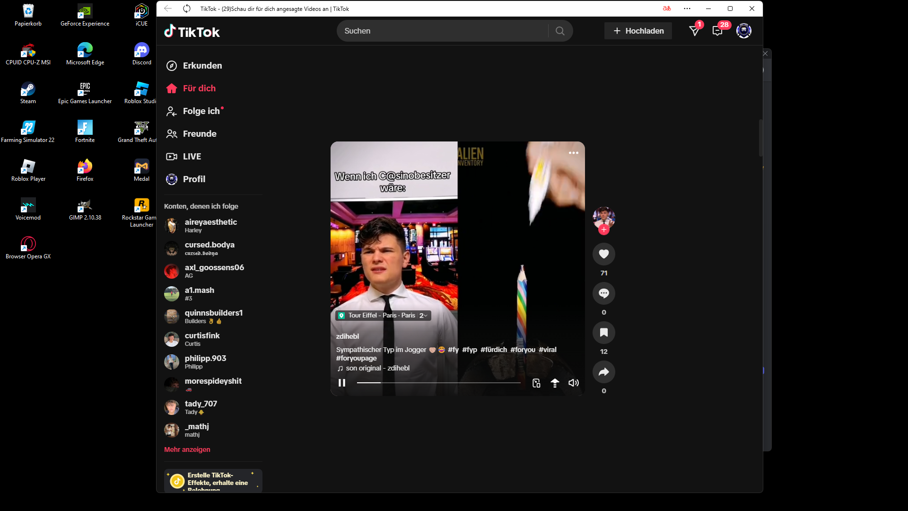Click the TikTok logo
This screenshot has width=908, height=511.
click(x=192, y=31)
